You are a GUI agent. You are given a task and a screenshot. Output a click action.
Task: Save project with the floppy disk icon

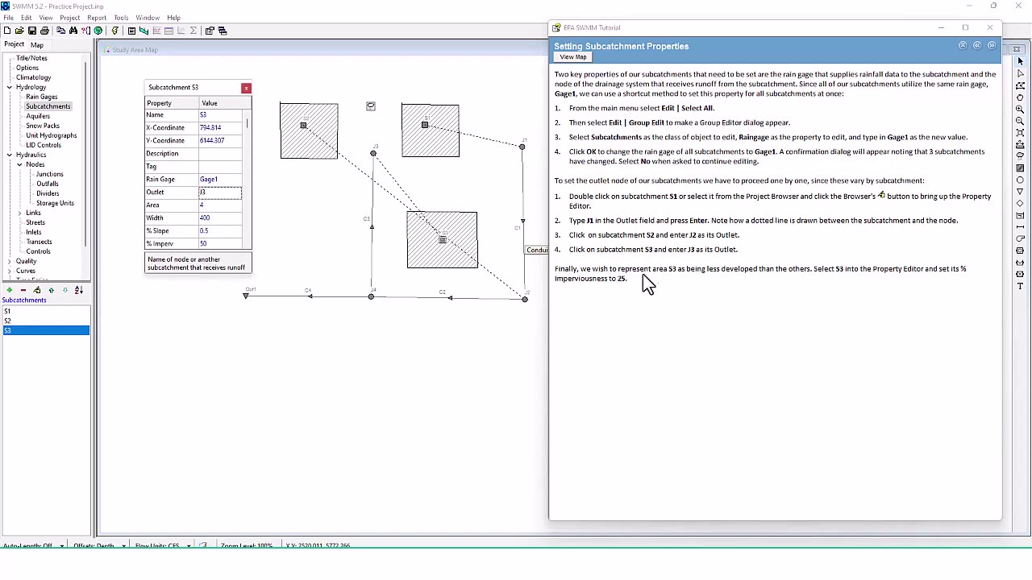tap(32, 31)
